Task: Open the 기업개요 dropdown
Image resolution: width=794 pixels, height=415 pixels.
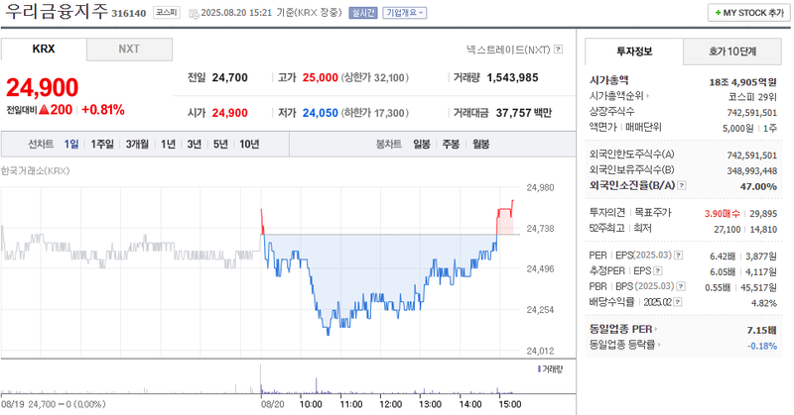Action: coord(405,13)
